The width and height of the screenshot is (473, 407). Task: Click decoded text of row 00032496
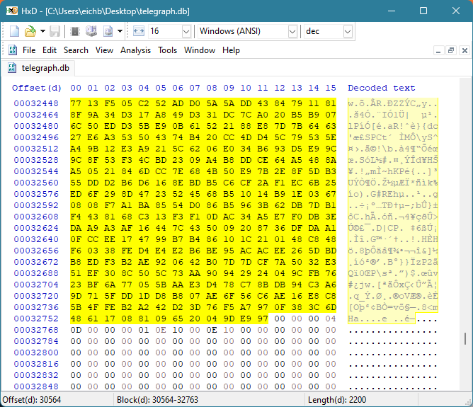click(x=393, y=137)
